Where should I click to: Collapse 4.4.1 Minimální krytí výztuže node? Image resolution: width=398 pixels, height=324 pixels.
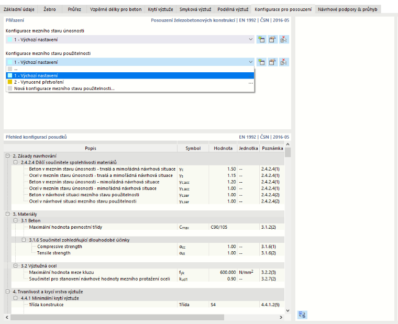click(16, 298)
